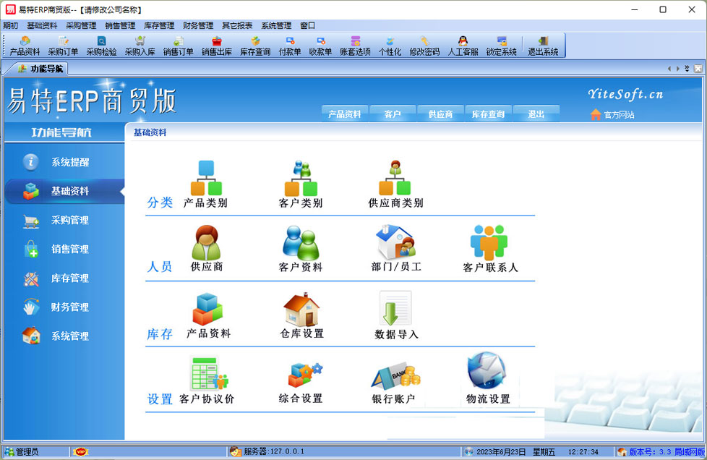Open 修改密码 from the toolbar
The width and height of the screenshot is (707, 460).
click(424, 46)
